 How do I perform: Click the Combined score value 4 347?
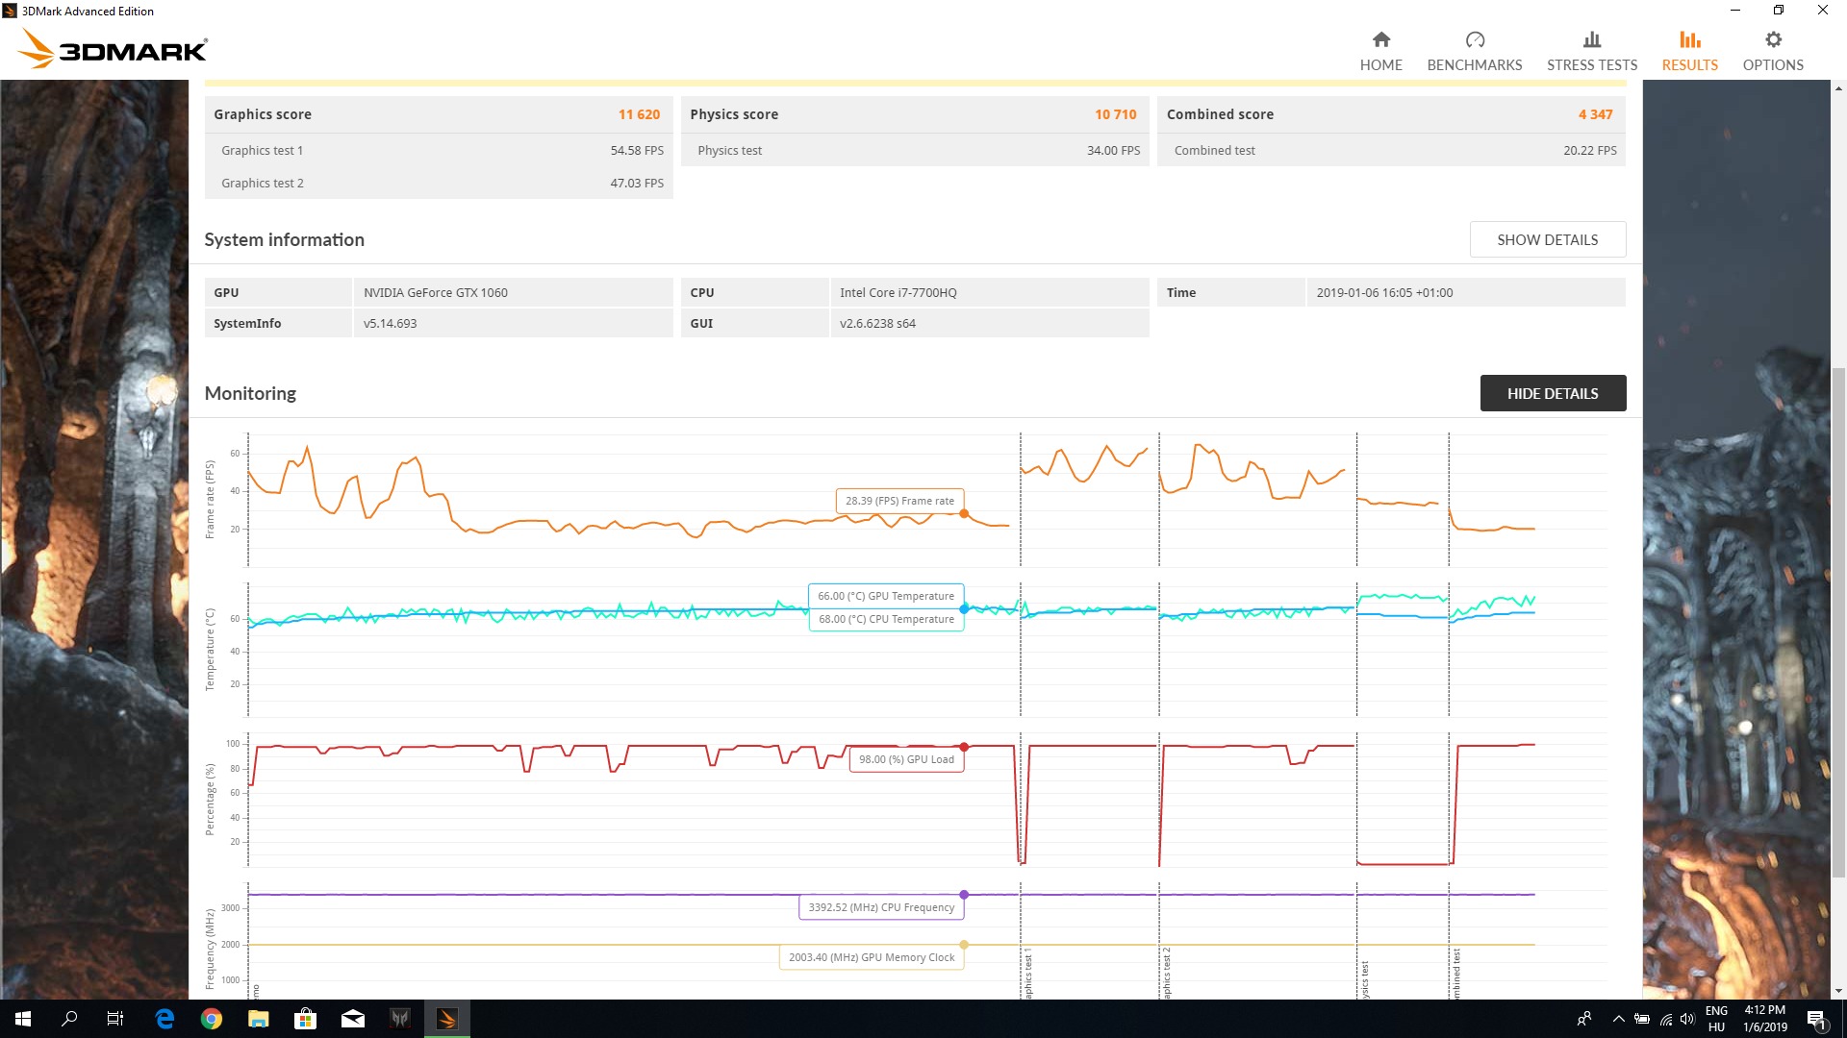(x=1595, y=114)
